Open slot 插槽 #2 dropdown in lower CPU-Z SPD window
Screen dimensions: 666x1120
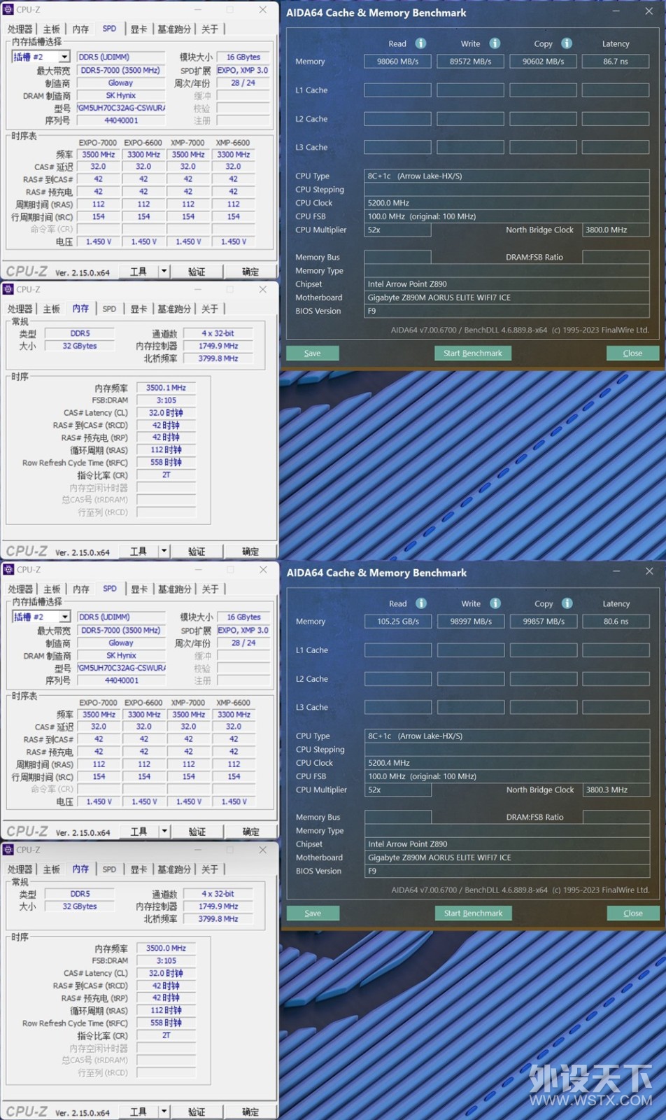tap(64, 617)
